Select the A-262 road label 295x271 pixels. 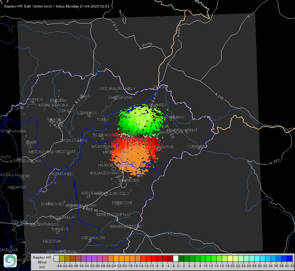coord(179,32)
